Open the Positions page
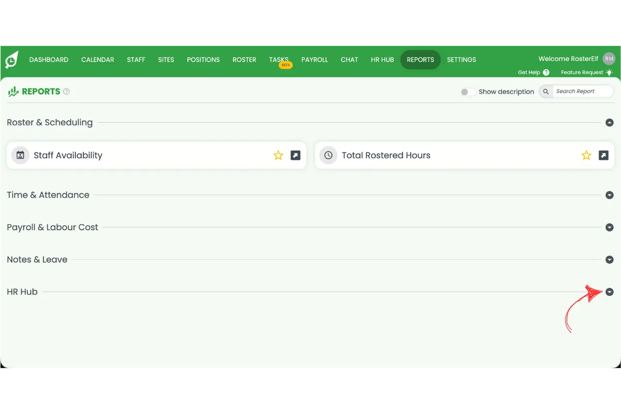This screenshot has height=414, width=621. tap(203, 60)
